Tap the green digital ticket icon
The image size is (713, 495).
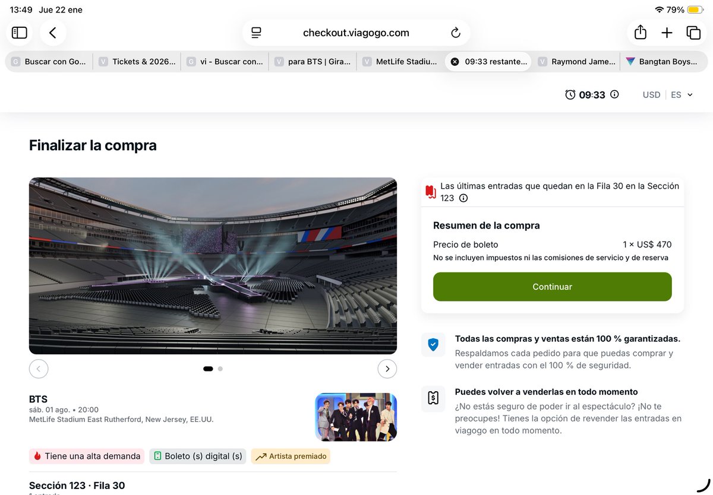[157, 456]
